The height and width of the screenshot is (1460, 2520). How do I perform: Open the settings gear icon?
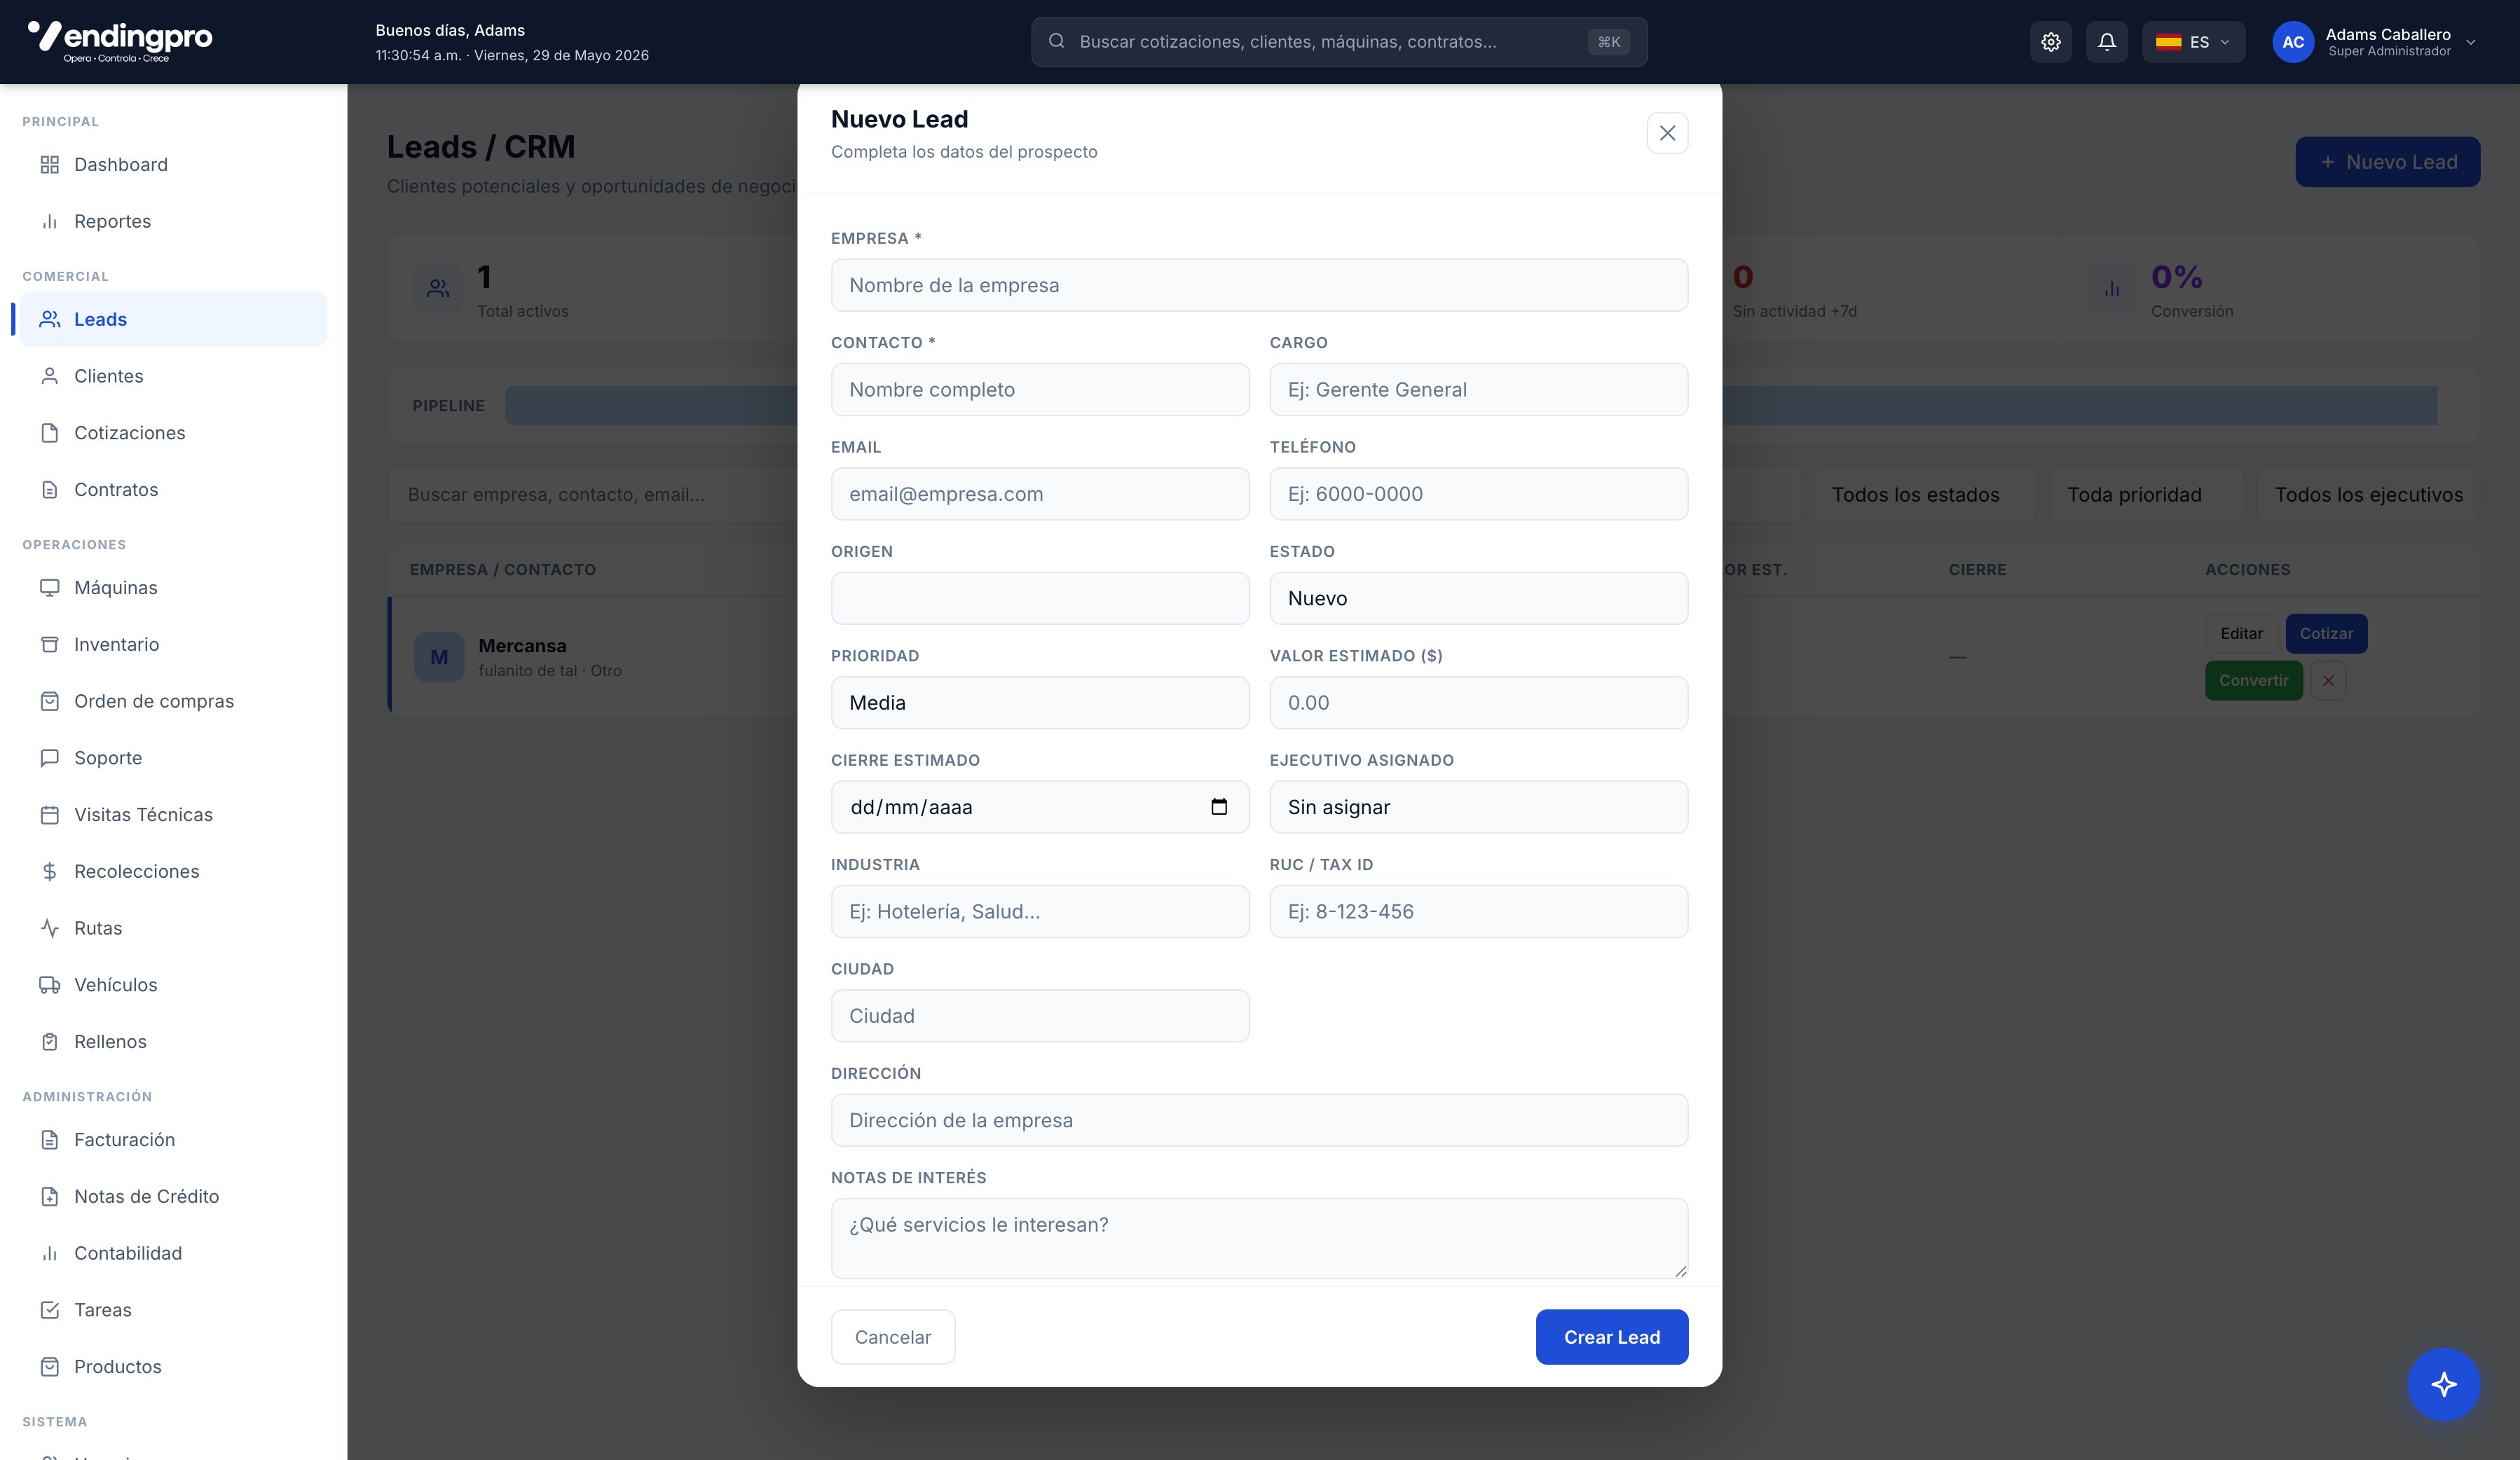[2050, 42]
